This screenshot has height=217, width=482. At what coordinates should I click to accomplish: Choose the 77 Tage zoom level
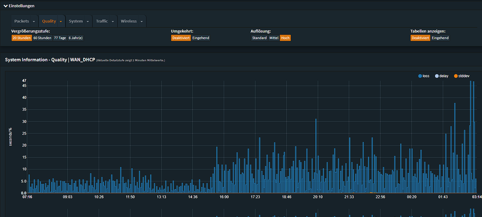pyautogui.click(x=60, y=38)
